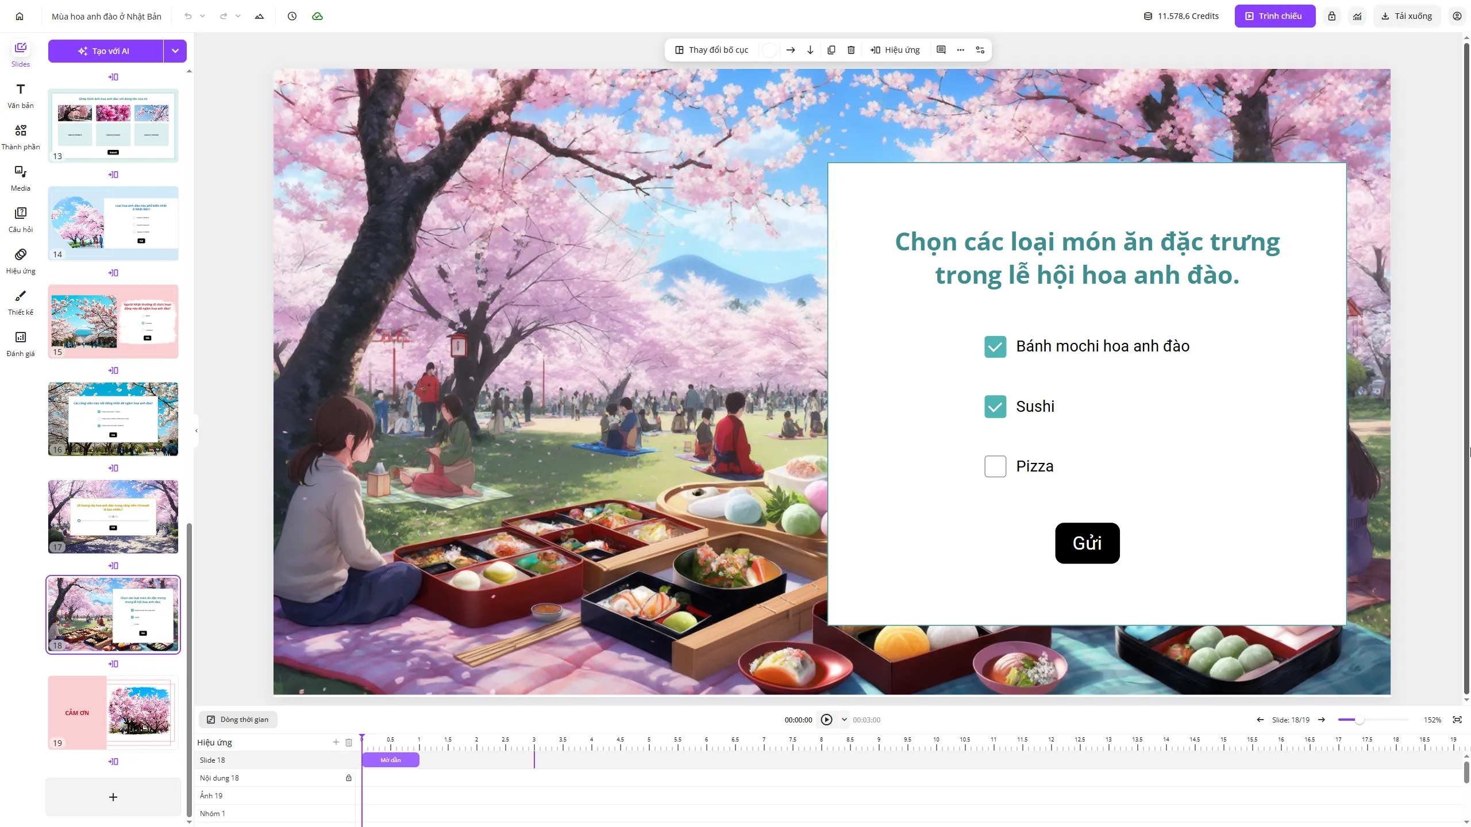Delete the selection with trash icon
This screenshot has height=827, width=1471.
pos(851,50)
